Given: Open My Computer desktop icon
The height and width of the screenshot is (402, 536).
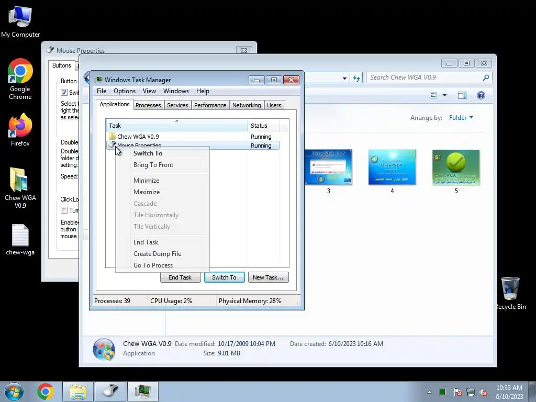Looking at the screenshot, I should 20,22.
